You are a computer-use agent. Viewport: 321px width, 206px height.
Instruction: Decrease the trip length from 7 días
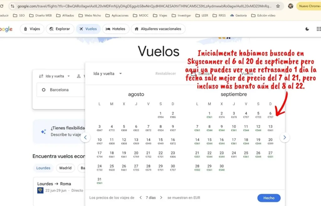[141, 198]
